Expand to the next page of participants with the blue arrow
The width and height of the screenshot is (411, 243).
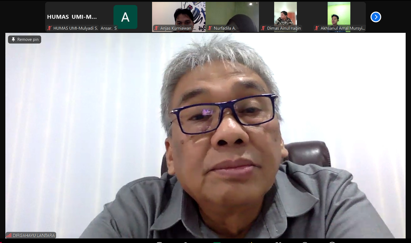click(x=376, y=17)
